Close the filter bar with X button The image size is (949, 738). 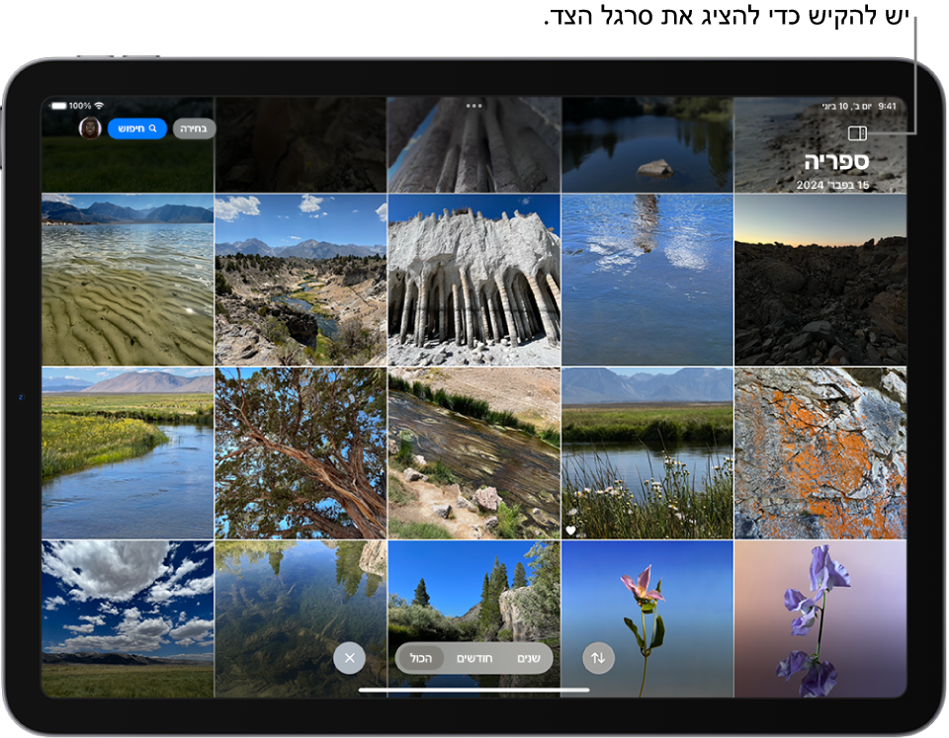tap(349, 658)
